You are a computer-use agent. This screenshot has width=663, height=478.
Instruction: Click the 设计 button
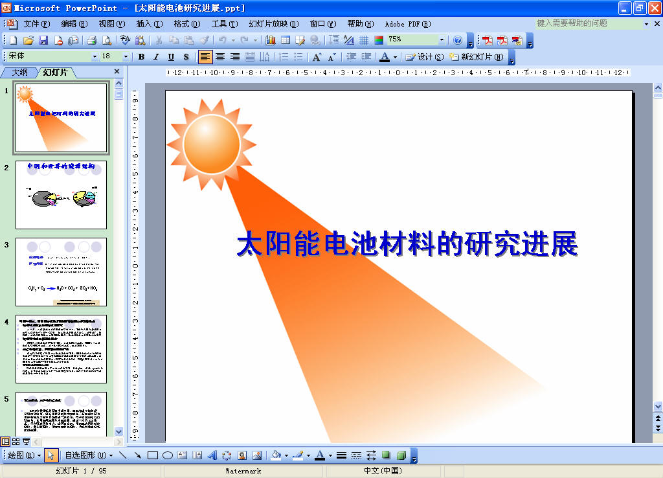click(425, 57)
